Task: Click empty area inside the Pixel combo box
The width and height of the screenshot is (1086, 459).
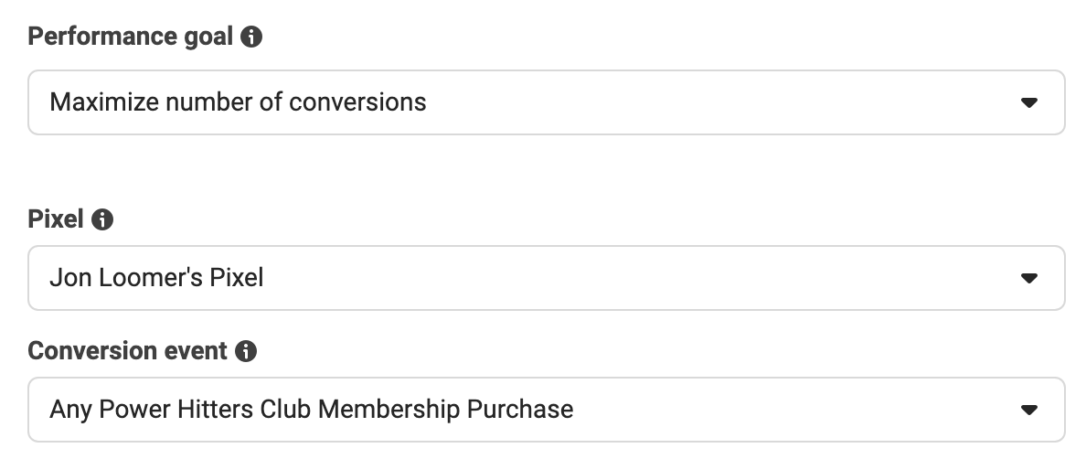Action: pos(637,278)
